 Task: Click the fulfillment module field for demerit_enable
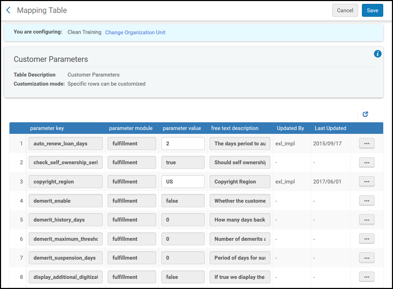[x=132, y=201]
